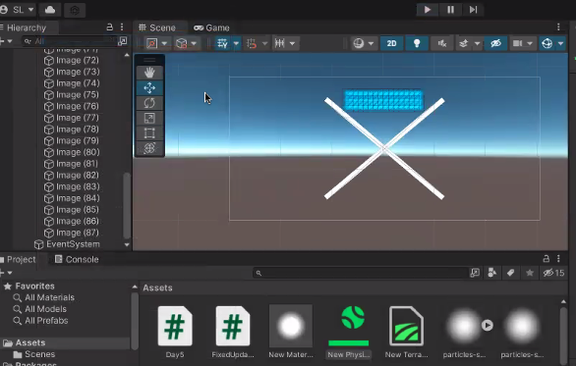
Task: Select the New Terra... asset
Action: coord(406,333)
